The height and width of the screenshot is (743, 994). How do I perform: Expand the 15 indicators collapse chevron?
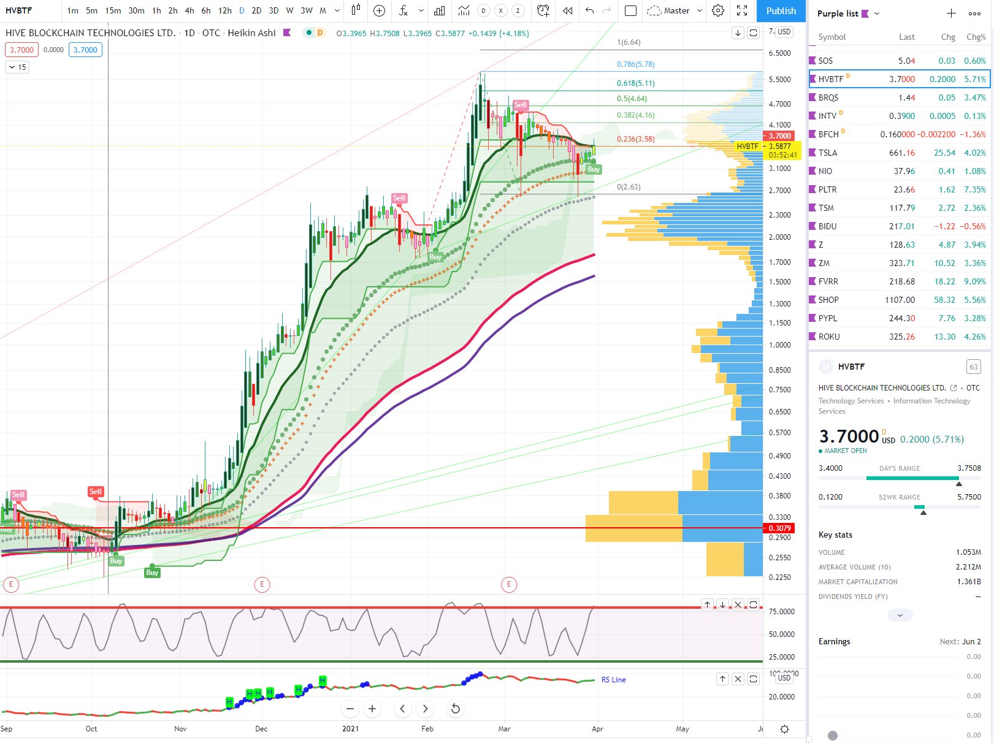click(x=17, y=67)
